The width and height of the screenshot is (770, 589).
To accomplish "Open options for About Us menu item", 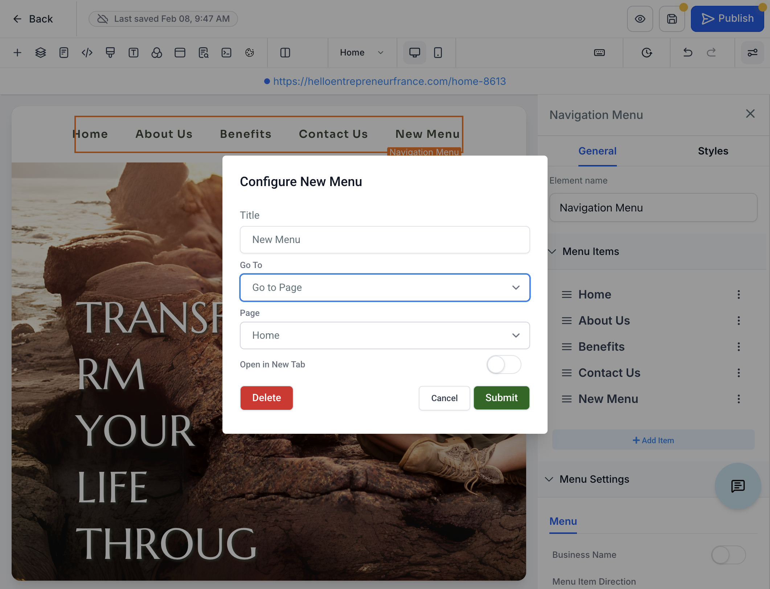I will pos(738,321).
